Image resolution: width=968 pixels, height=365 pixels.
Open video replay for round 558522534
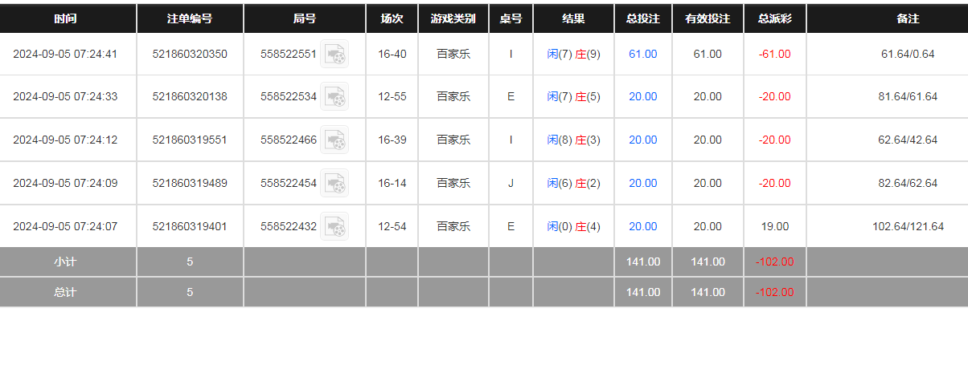tap(334, 96)
